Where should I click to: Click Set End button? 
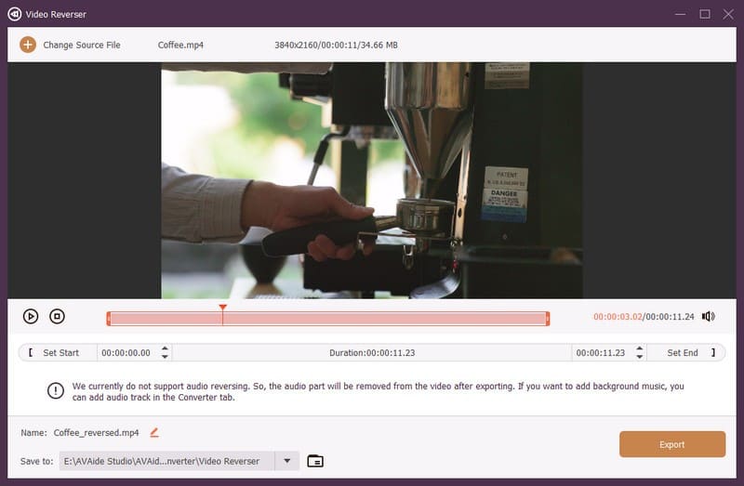pyautogui.click(x=686, y=353)
